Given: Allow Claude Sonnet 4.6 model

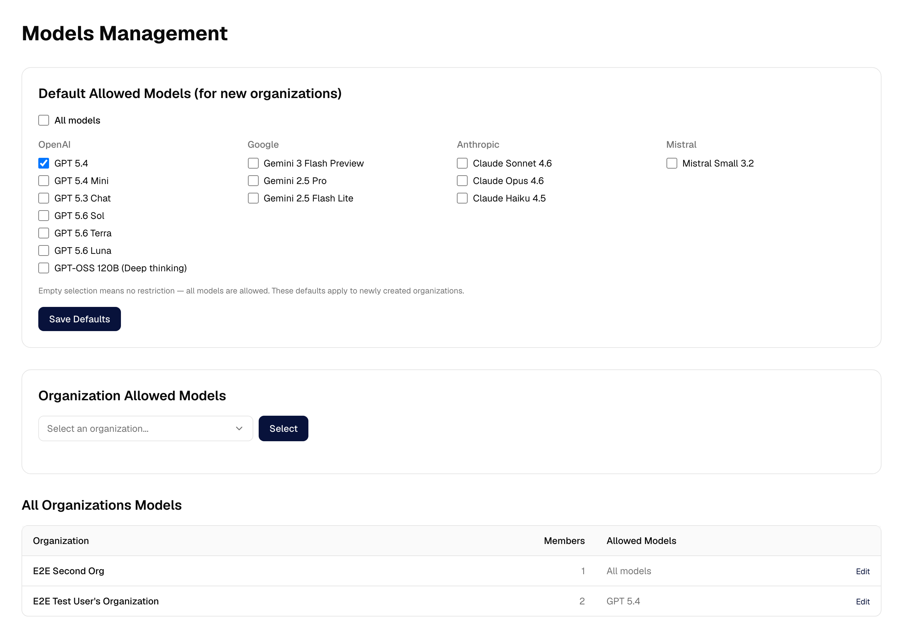Looking at the screenshot, I should click(462, 163).
